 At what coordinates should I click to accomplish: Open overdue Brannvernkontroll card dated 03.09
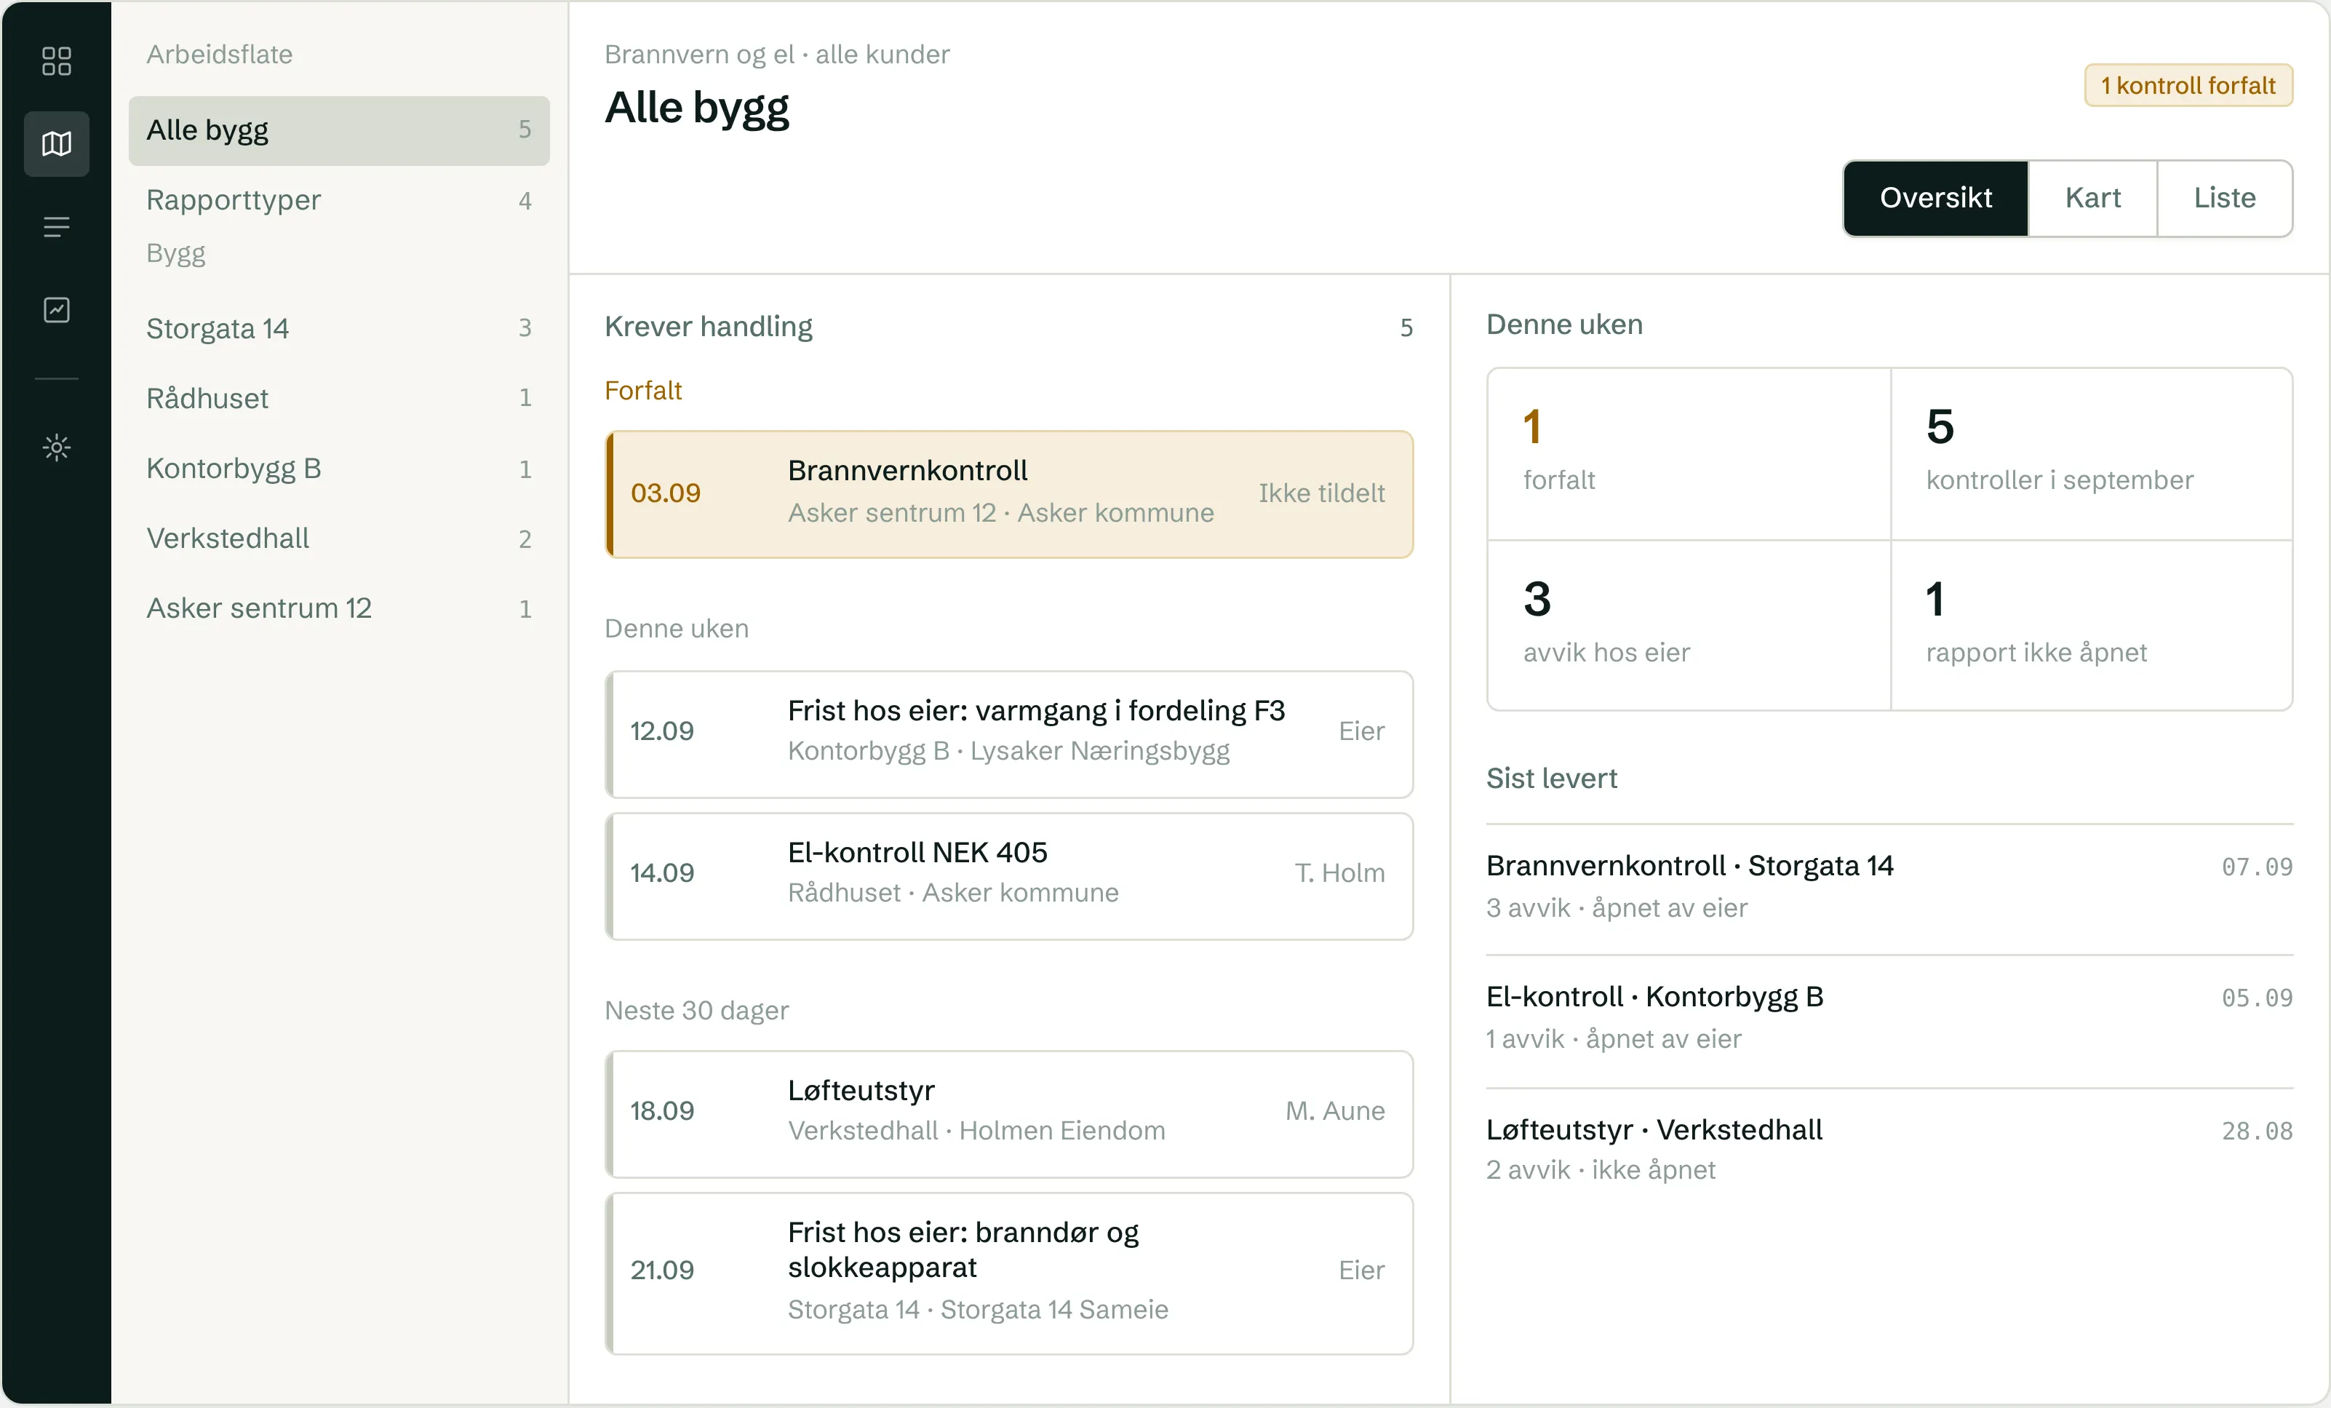click(x=1009, y=494)
